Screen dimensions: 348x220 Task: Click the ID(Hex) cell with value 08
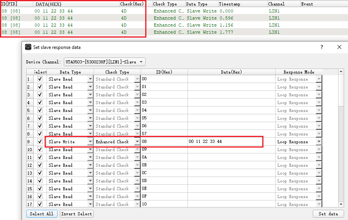[164, 142]
